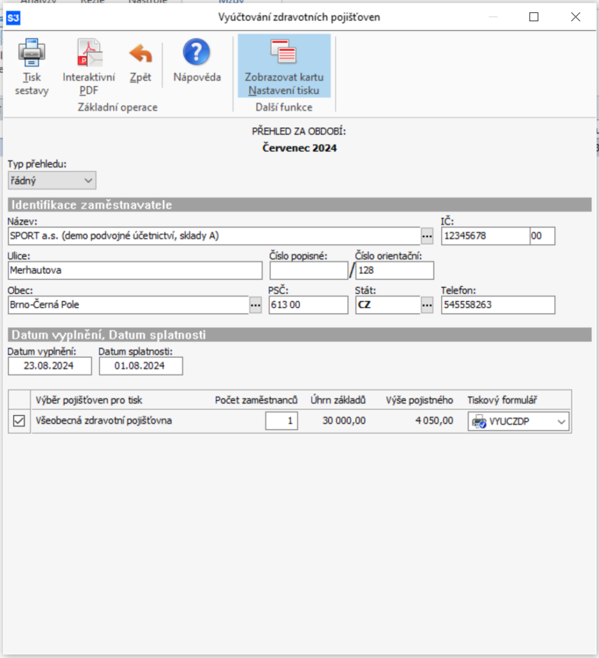Open Interaktivní PDF export

89,54
